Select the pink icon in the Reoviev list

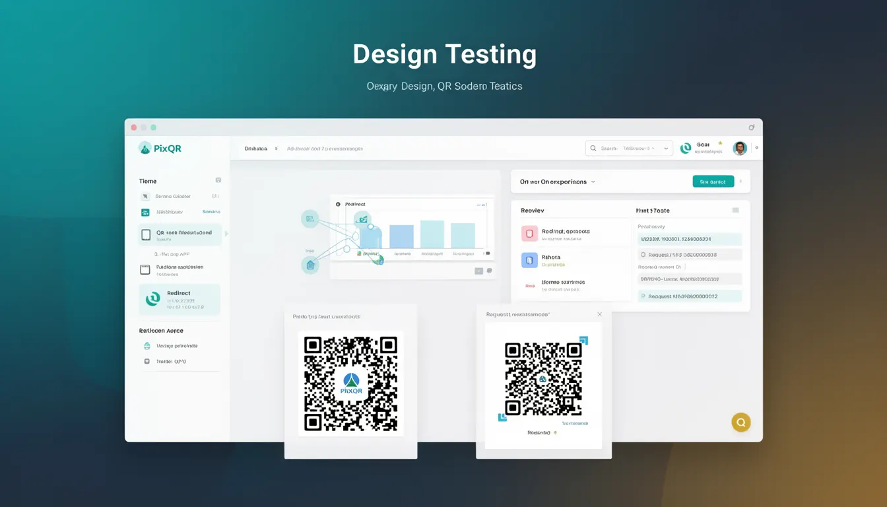[x=529, y=234]
